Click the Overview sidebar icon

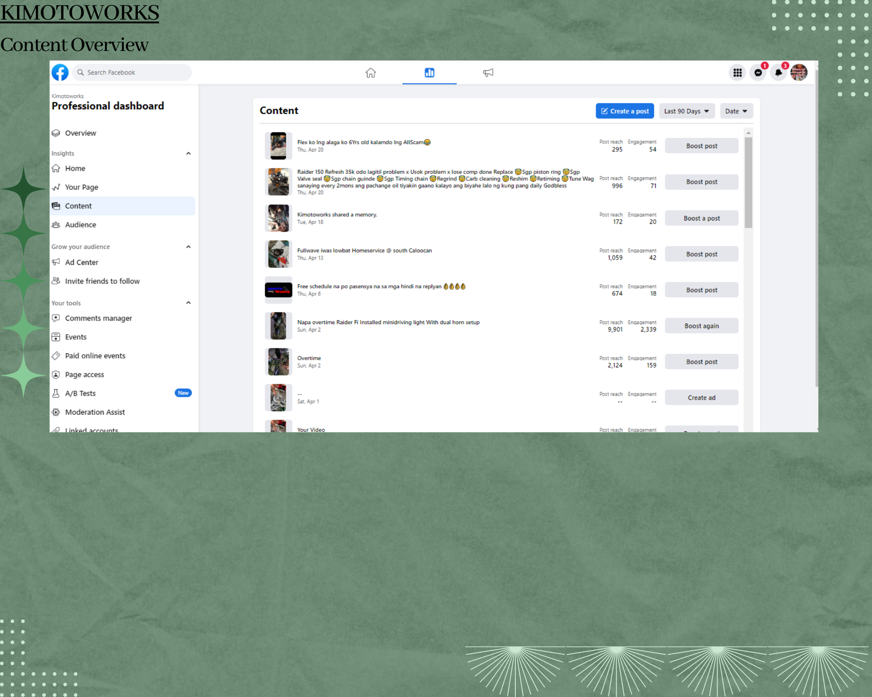tap(56, 133)
